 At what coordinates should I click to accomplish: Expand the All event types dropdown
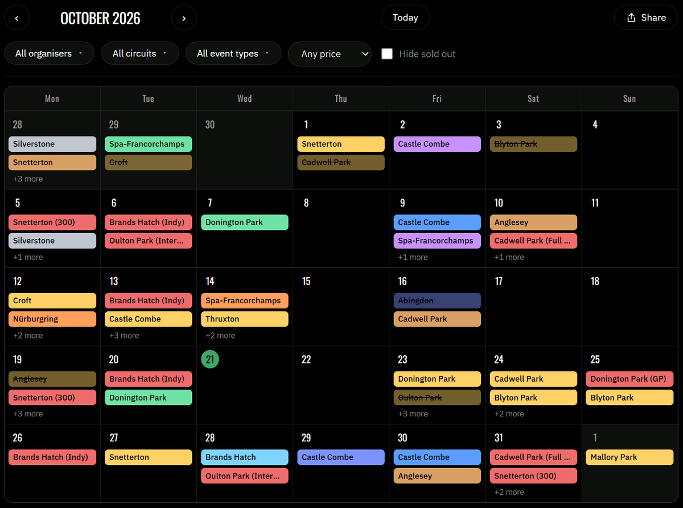233,53
